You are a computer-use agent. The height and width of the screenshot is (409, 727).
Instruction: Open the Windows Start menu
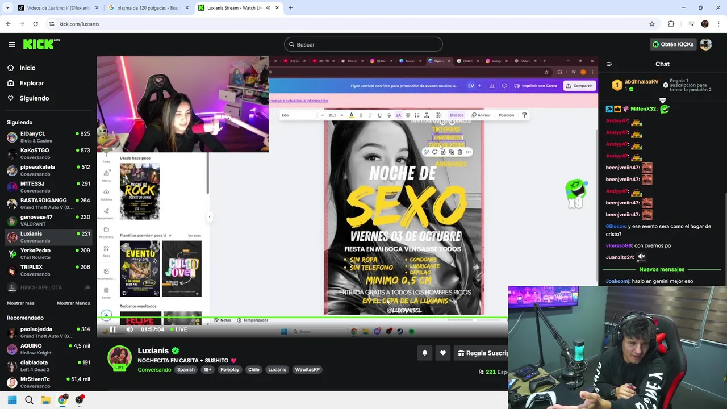click(12, 400)
